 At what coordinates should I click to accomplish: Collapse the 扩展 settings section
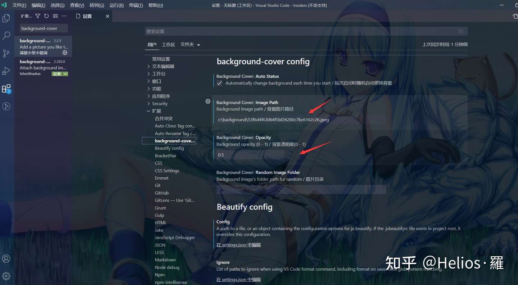149,111
